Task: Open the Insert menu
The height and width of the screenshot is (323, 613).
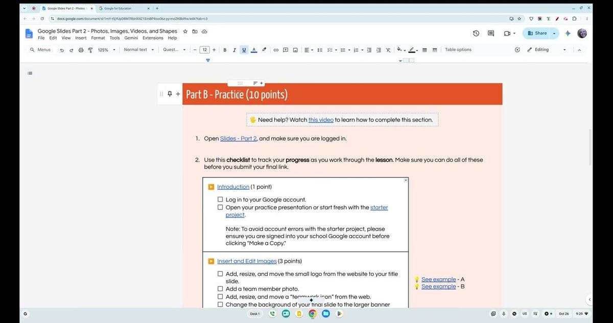Action: [x=81, y=38]
